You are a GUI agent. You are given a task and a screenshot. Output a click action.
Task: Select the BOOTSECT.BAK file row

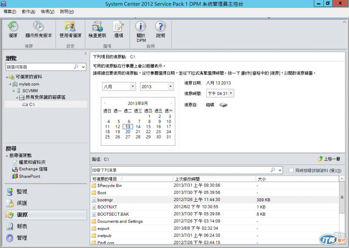point(215,214)
